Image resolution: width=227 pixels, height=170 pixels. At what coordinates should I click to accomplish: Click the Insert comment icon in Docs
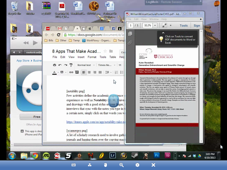tap(77, 72)
